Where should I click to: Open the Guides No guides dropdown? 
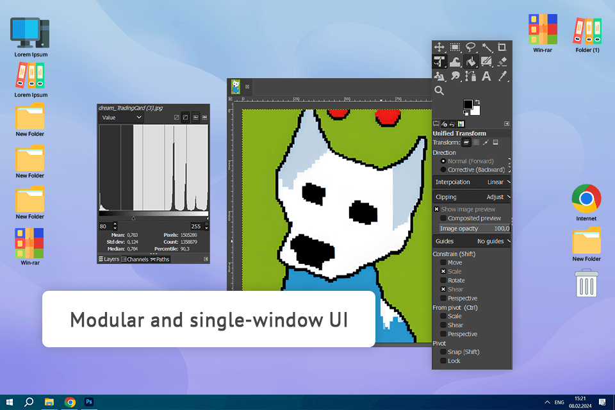[x=472, y=242]
